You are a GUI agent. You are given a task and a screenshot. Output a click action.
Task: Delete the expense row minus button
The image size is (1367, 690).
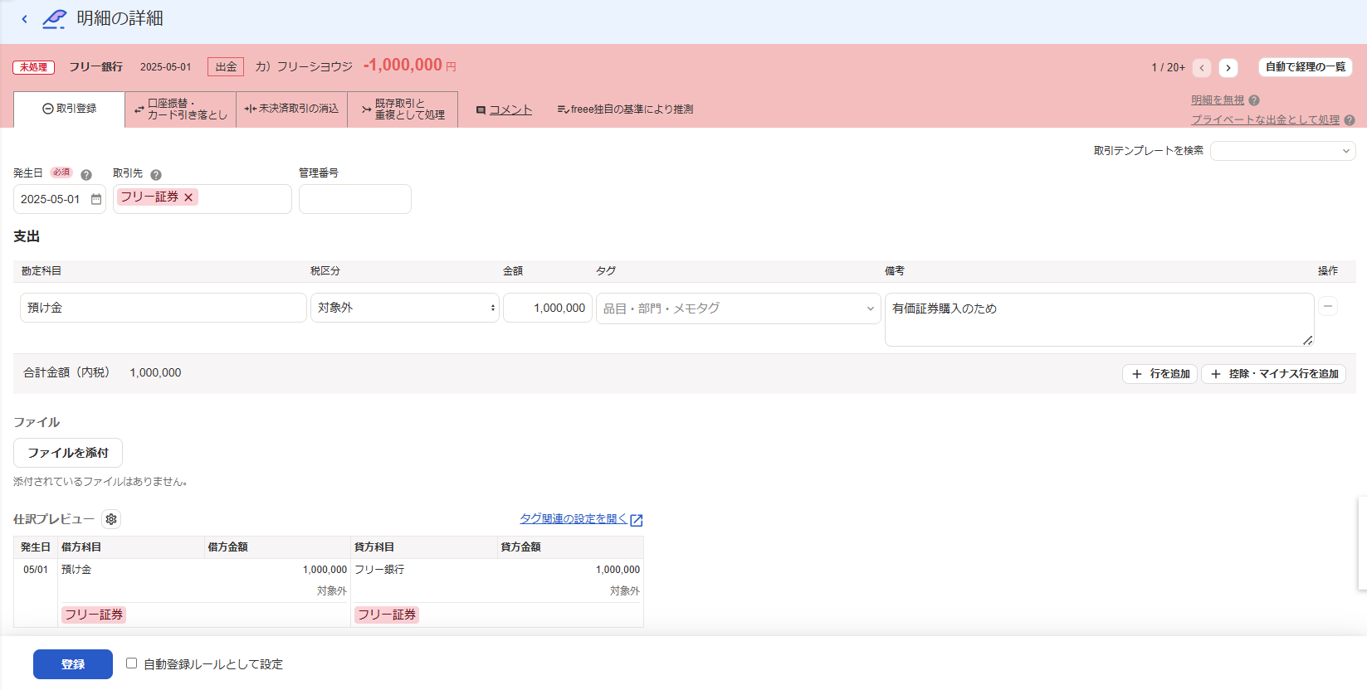pyautogui.click(x=1328, y=306)
